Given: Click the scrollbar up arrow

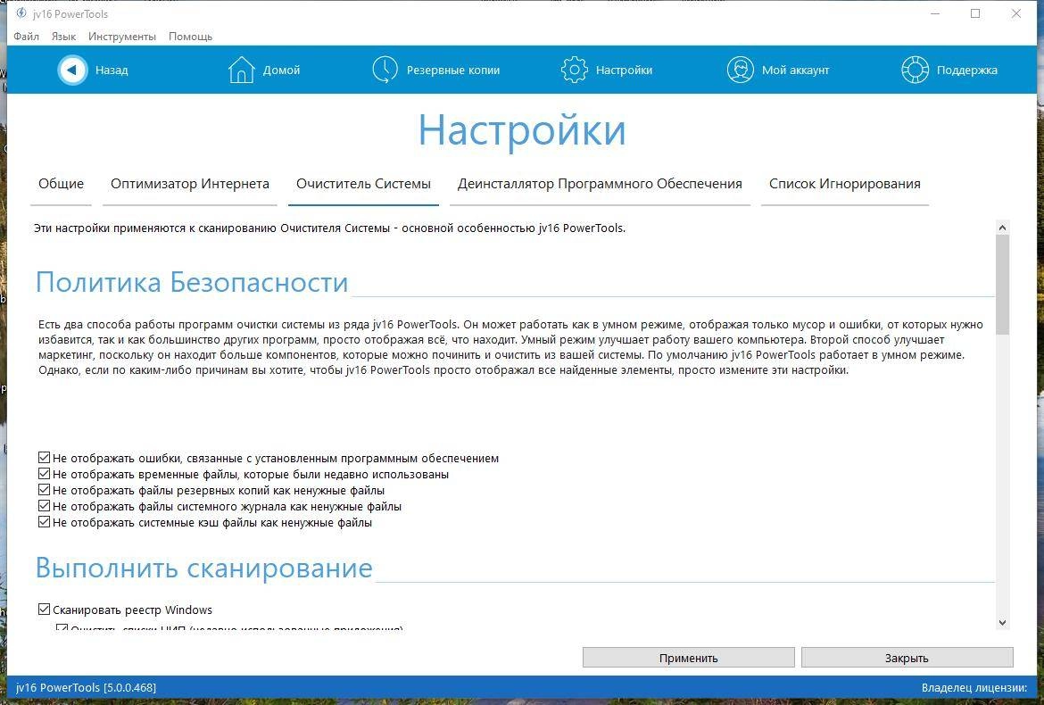Looking at the screenshot, I should point(1003,228).
